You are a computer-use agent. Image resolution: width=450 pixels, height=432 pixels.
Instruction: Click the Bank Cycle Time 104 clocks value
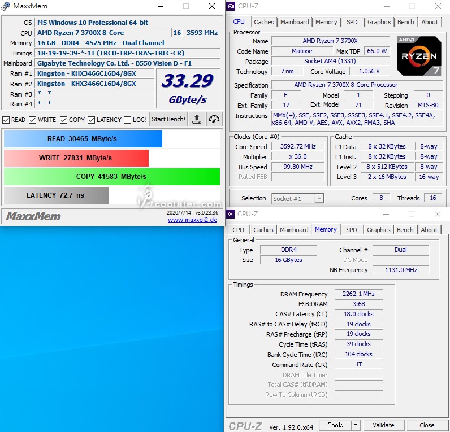click(358, 354)
